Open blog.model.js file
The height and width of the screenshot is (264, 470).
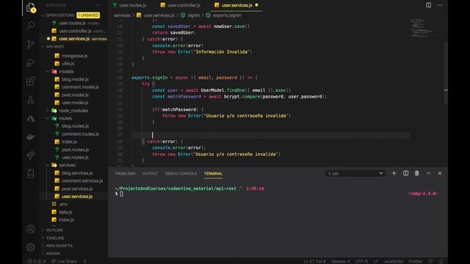(75, 79)
